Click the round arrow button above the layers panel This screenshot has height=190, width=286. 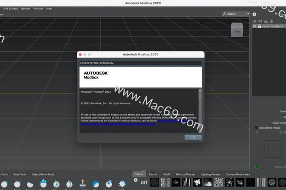pyautogui.click(x=254, y=14)
